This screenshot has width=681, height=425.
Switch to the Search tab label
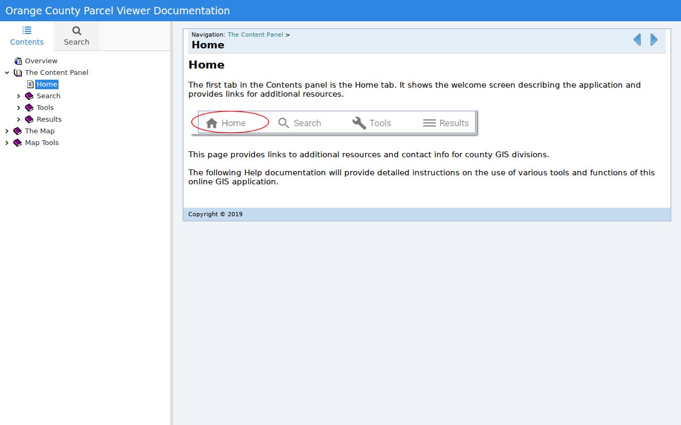(77, 42)
